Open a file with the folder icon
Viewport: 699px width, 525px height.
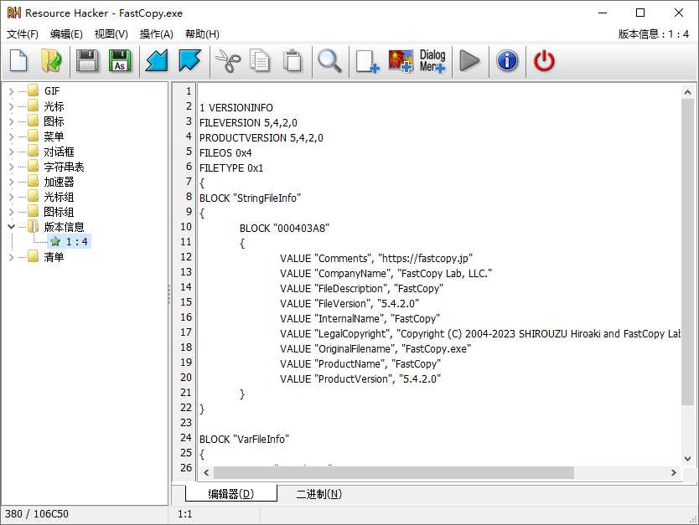point(52,61)
